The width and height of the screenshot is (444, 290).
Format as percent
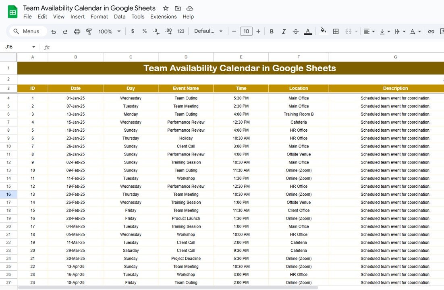144,31
